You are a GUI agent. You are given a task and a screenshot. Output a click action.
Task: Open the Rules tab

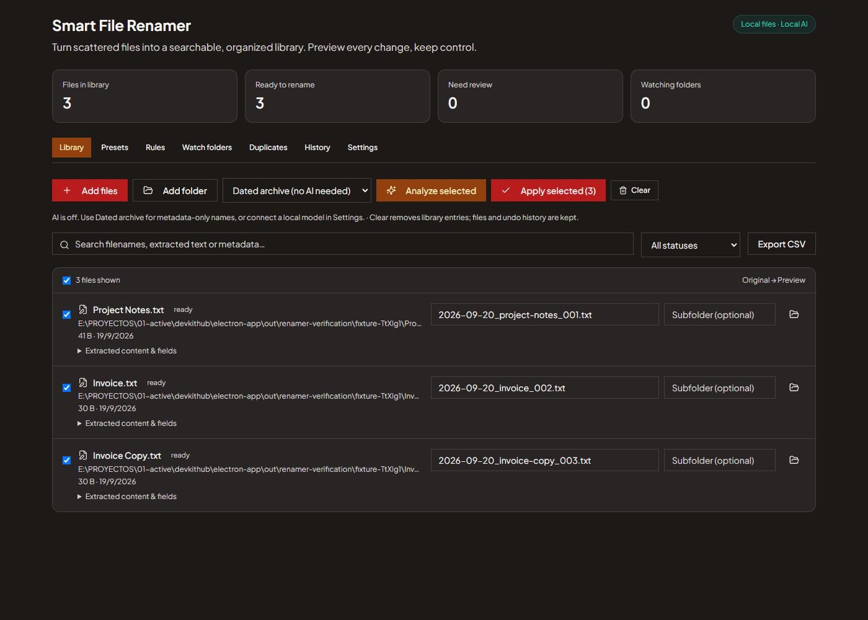click(155, 148)
